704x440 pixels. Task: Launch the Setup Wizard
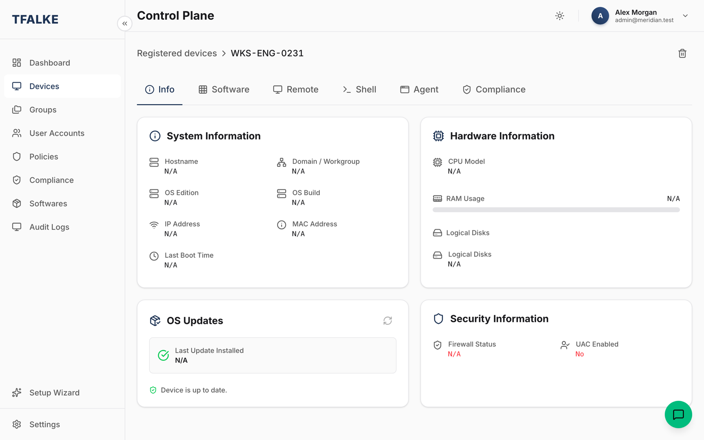(x=62, y=392)
